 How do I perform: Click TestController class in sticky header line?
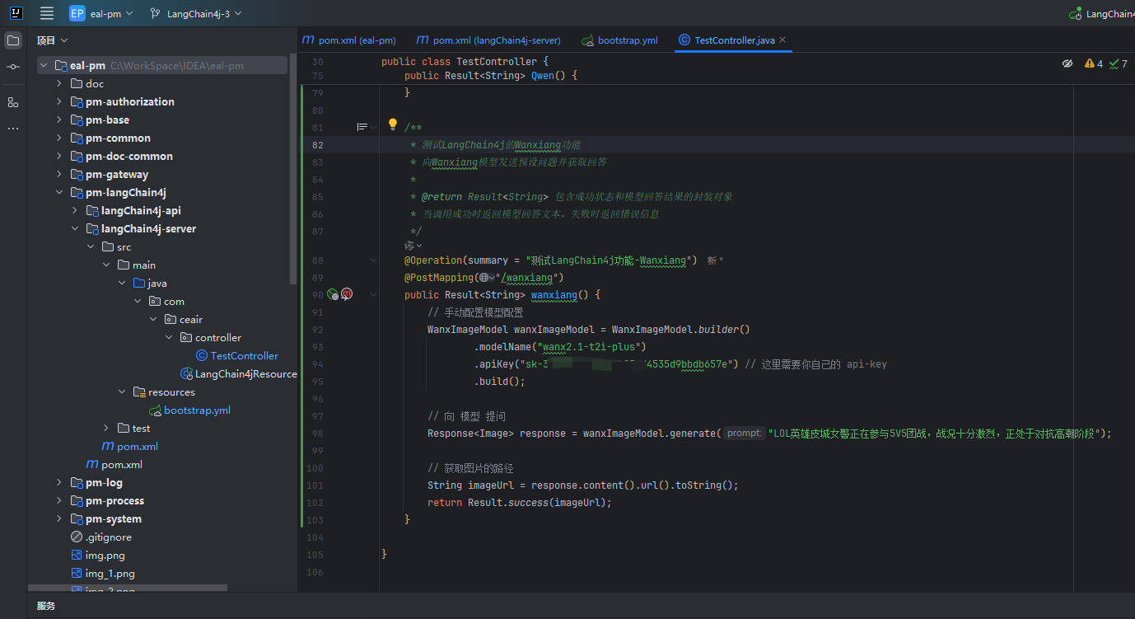(497, 62)
